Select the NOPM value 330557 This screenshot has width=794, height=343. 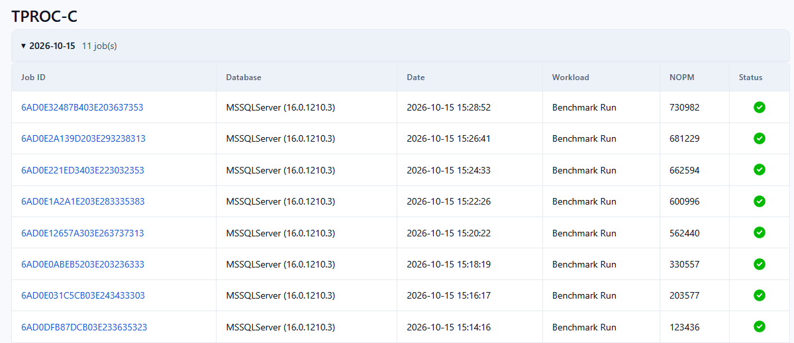click(x=685, y=264)
